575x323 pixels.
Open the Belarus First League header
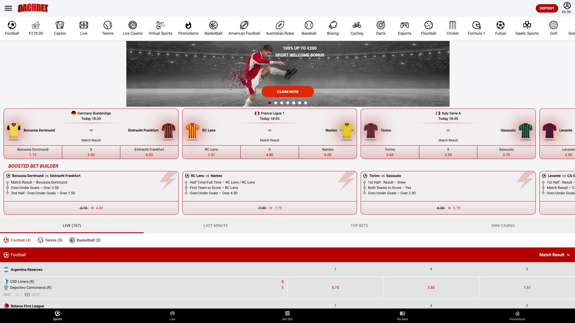27,306
